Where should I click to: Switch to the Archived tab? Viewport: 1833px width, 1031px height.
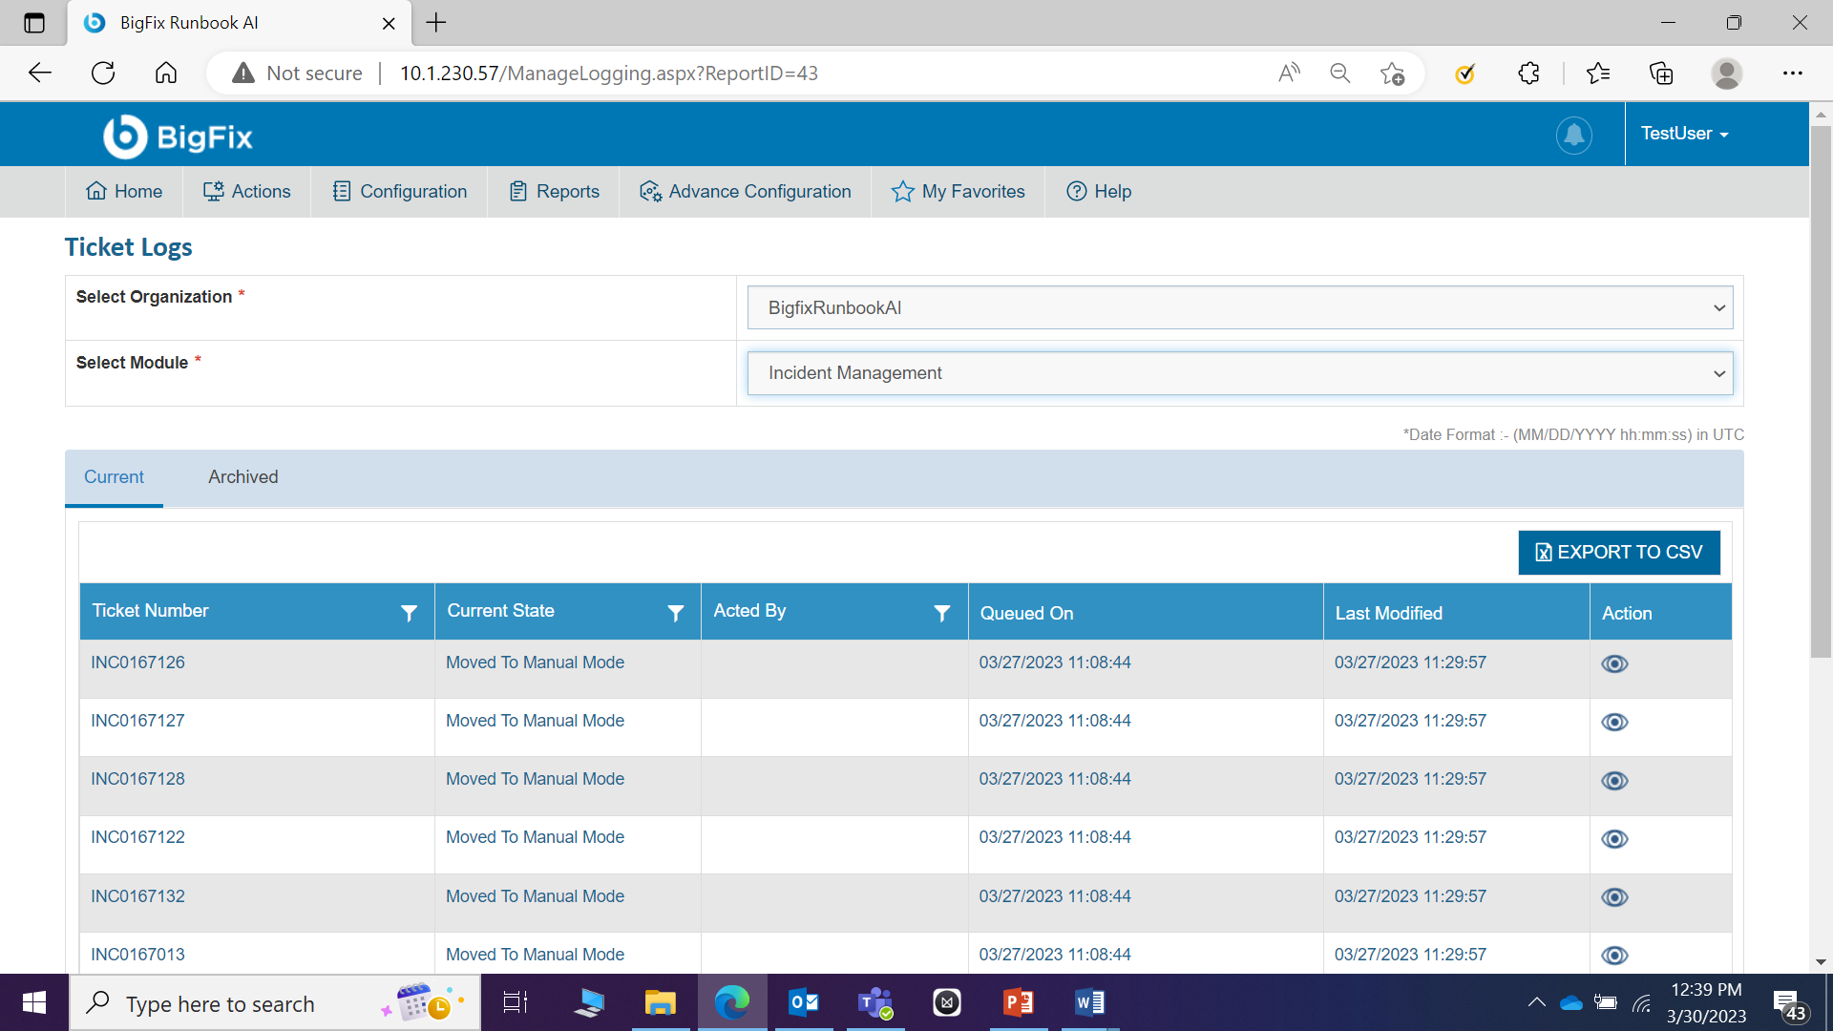(243, 477)
